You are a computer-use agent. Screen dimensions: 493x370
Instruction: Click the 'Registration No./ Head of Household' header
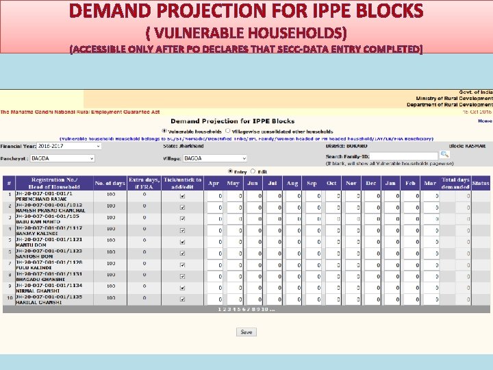[x=54, y=183]
